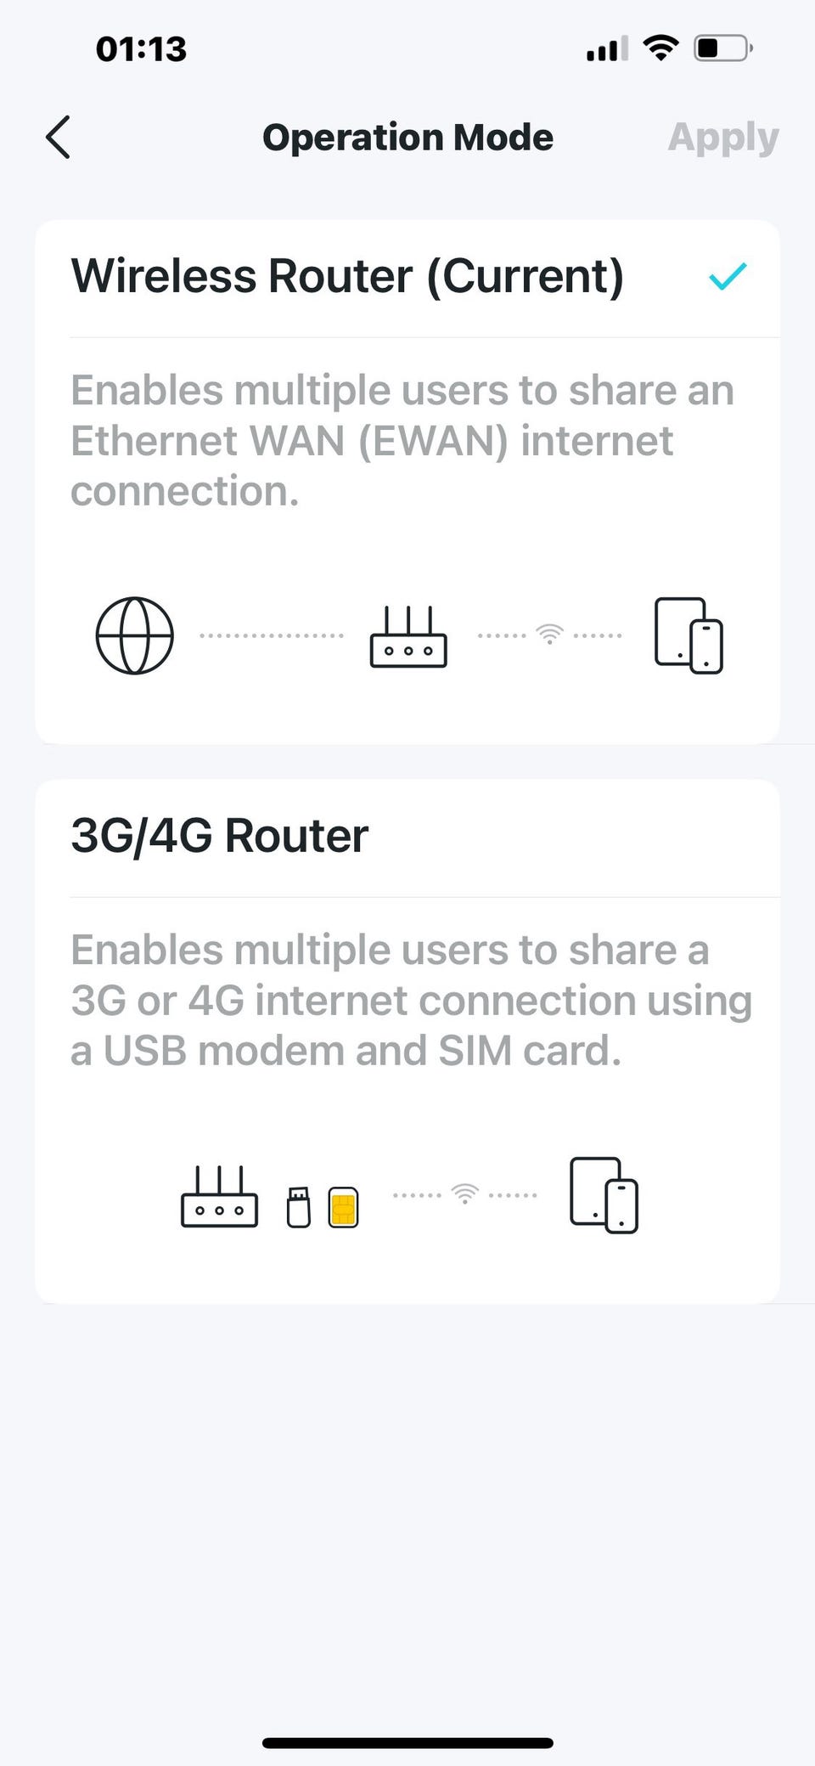Click the yellow SIM card icon
This screenshot has height=1766, width=815.
pyautogui.click(x=343, y=1207)
